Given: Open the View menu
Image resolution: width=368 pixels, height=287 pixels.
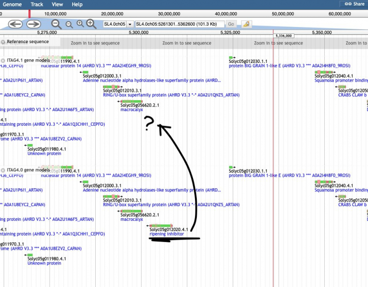Looking at the screenshot, I should 57,4.
